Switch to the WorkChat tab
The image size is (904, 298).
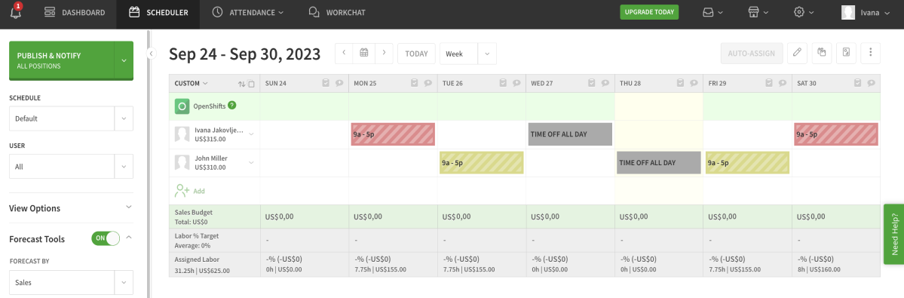(x=337, y=12)
